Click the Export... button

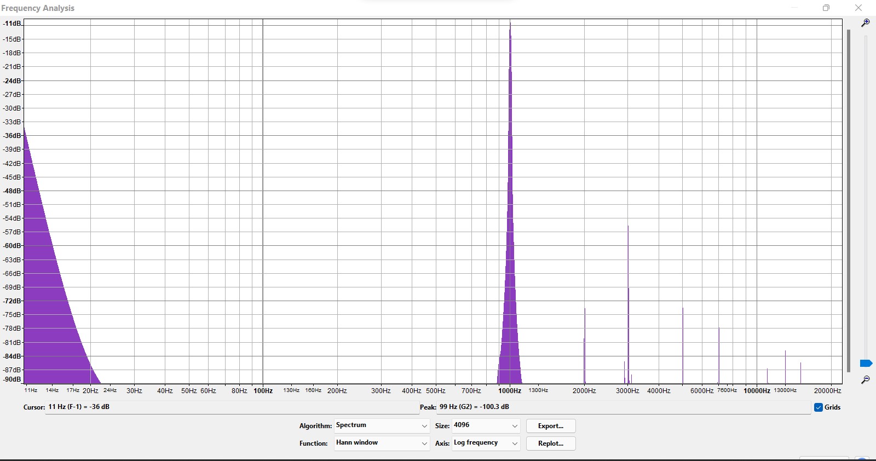tap(551, 426)
